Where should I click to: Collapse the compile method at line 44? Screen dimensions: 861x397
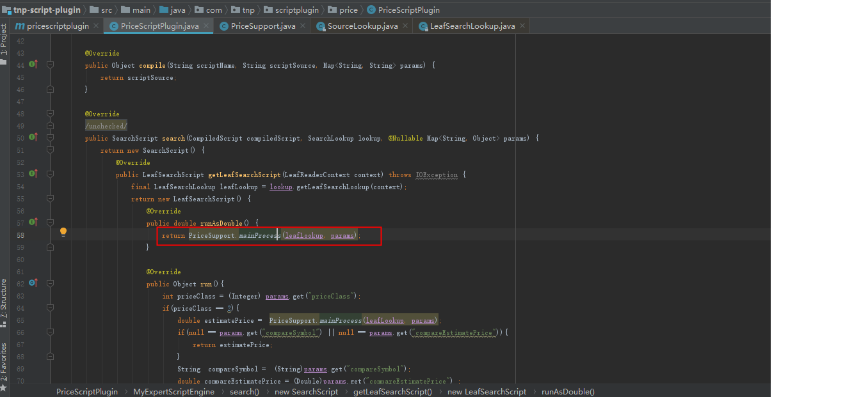(51, 65)
